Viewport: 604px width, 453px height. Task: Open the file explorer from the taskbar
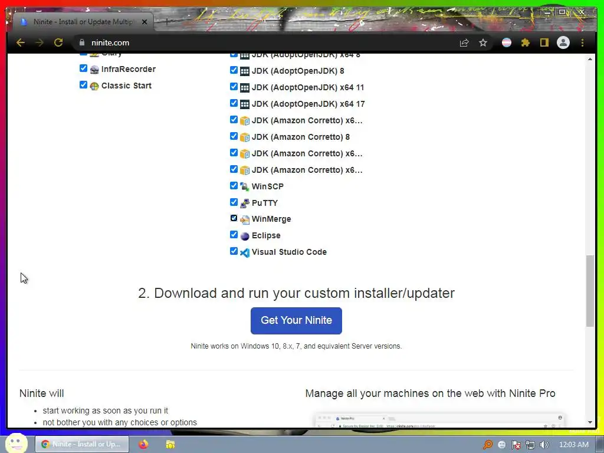click(x=170, y=444)
